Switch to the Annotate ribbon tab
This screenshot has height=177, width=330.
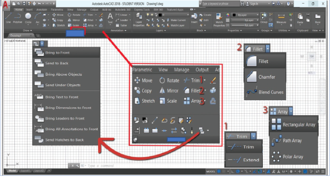[42, 8]
